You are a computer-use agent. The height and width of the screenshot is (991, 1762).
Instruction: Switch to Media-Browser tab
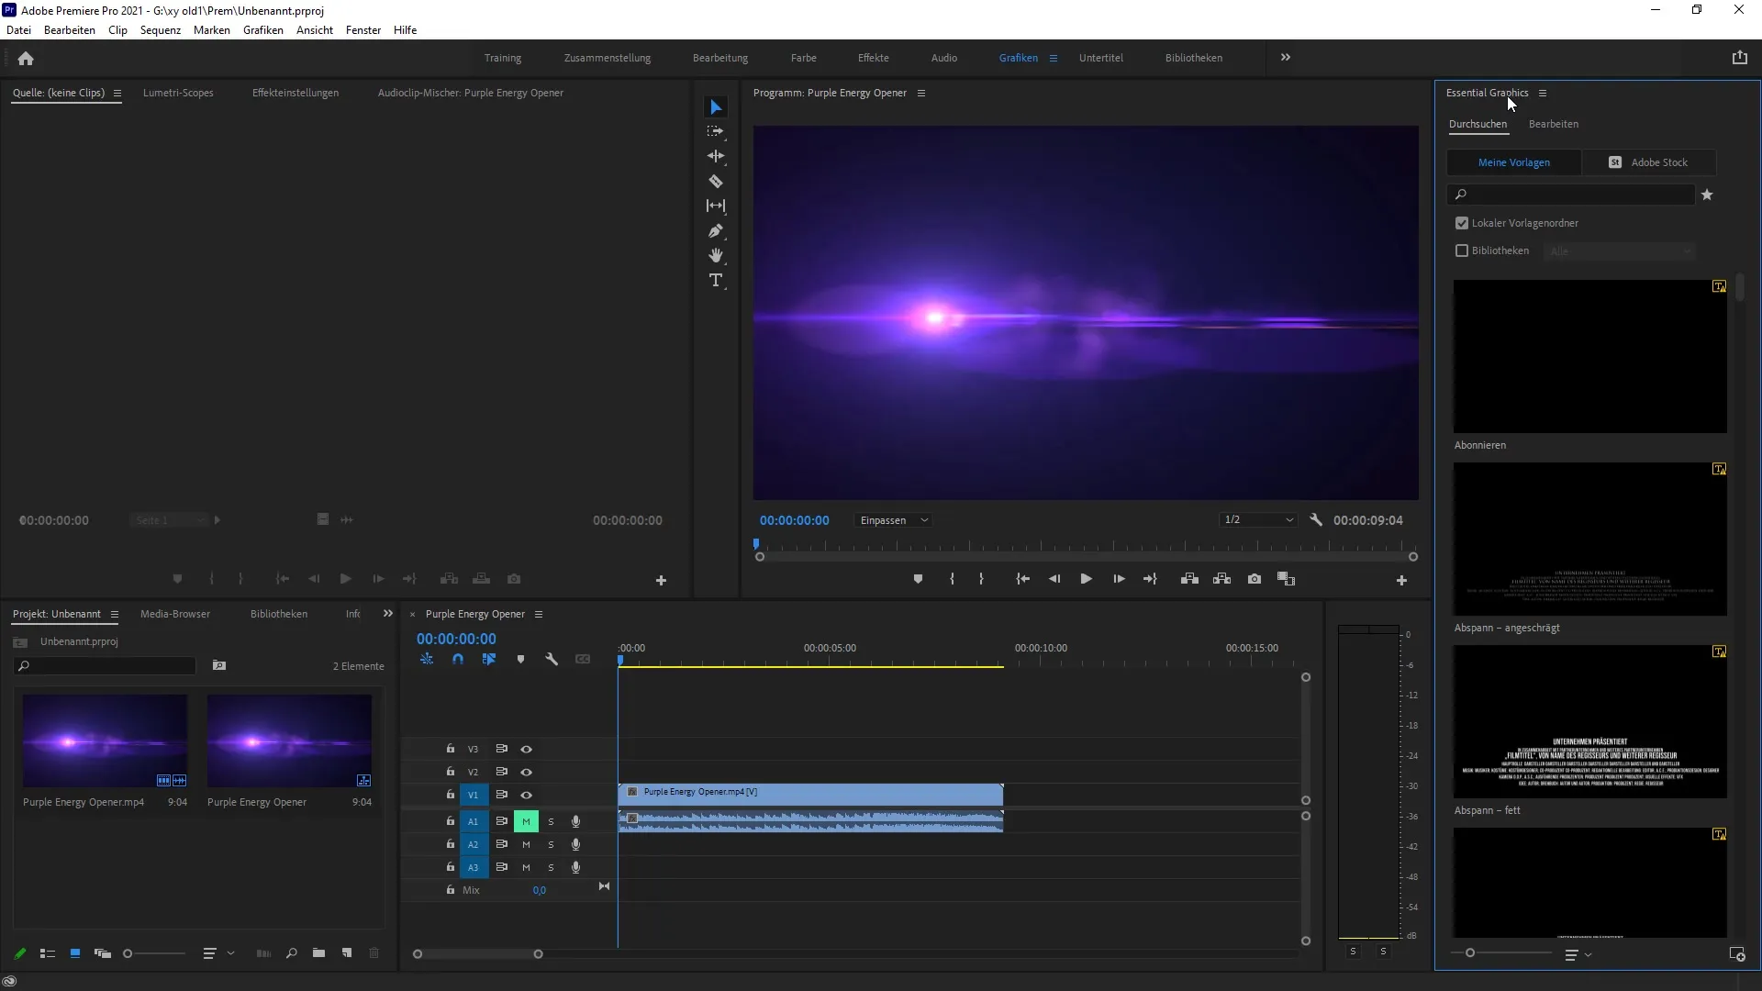coord(175,615)
